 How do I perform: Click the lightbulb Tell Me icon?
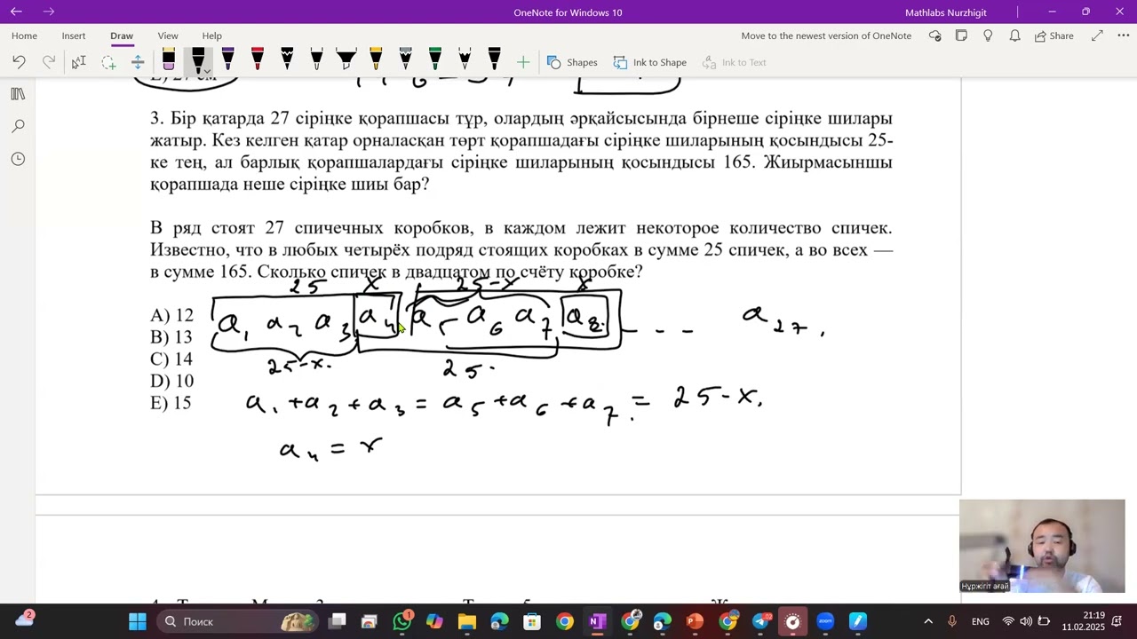[988, 35]
